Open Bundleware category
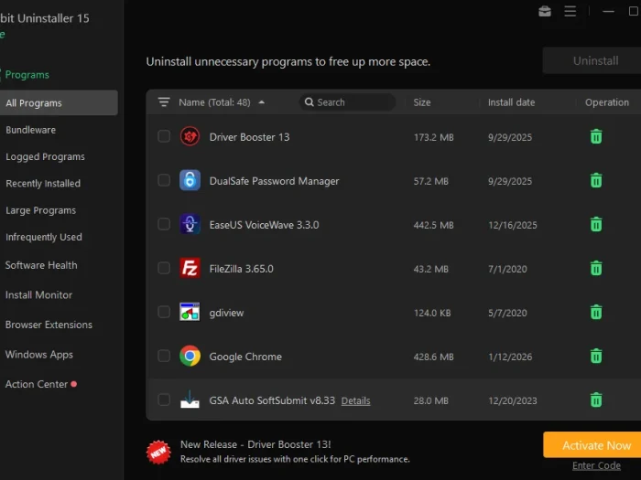Screen dimensions: 641x480 [x=30, y=130]
